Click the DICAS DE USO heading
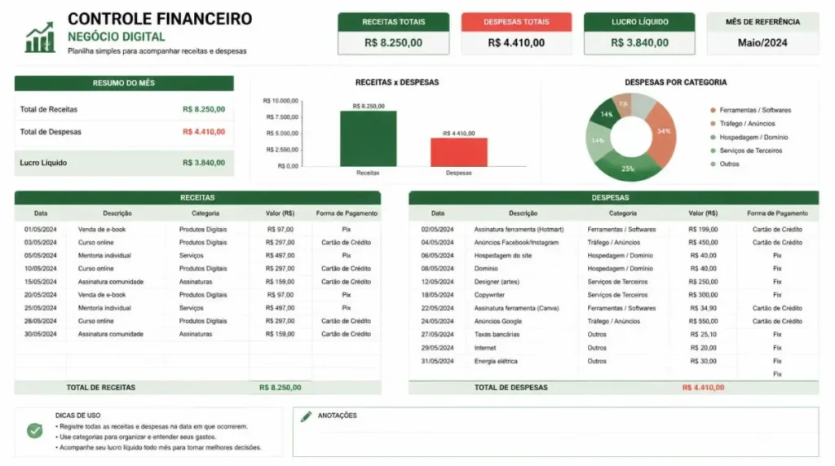835x466 pixels. pyautogui.click(x=77, y=416)
